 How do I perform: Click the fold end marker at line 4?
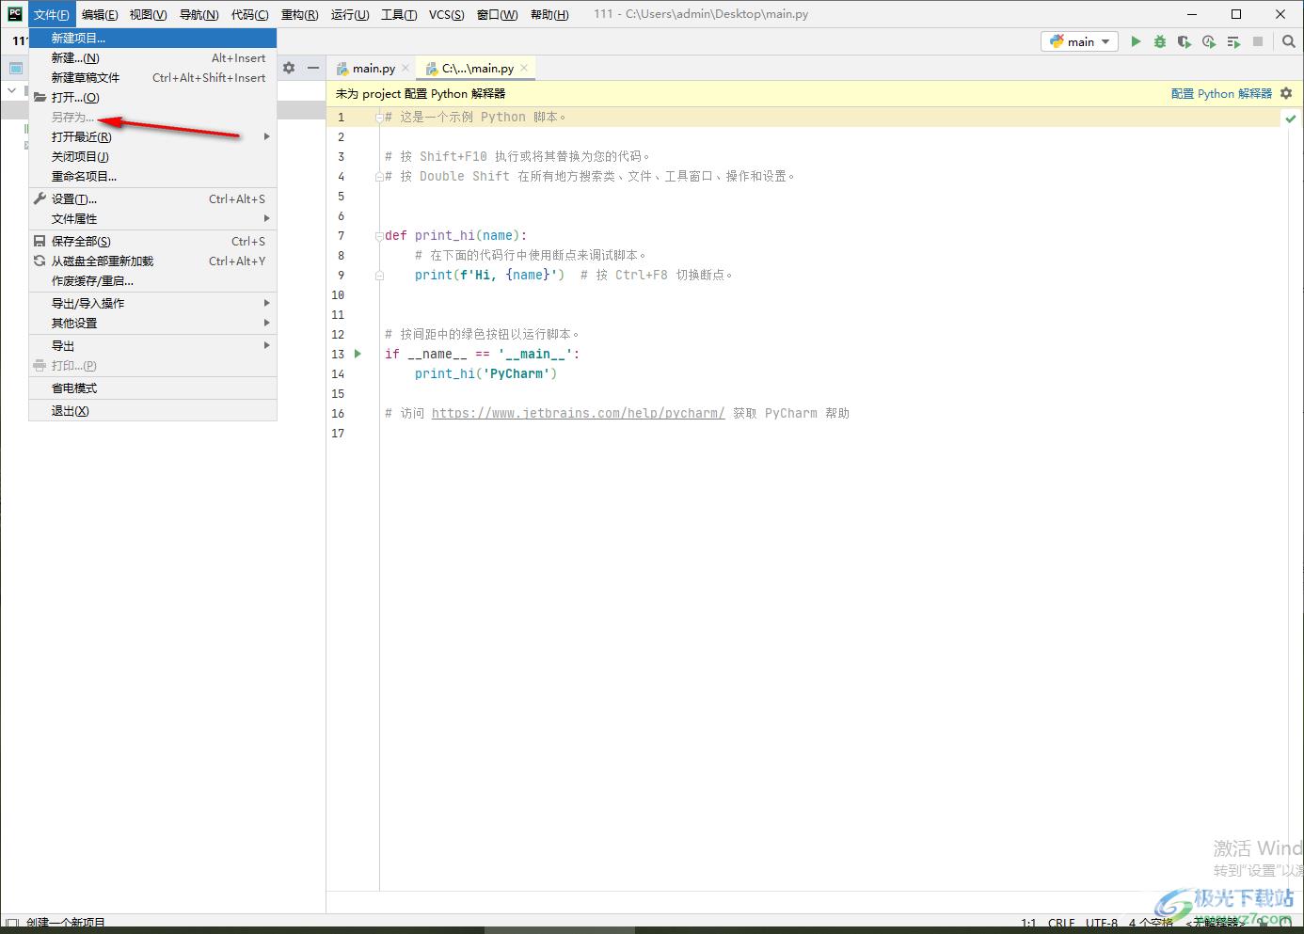(x=379, y=176)
